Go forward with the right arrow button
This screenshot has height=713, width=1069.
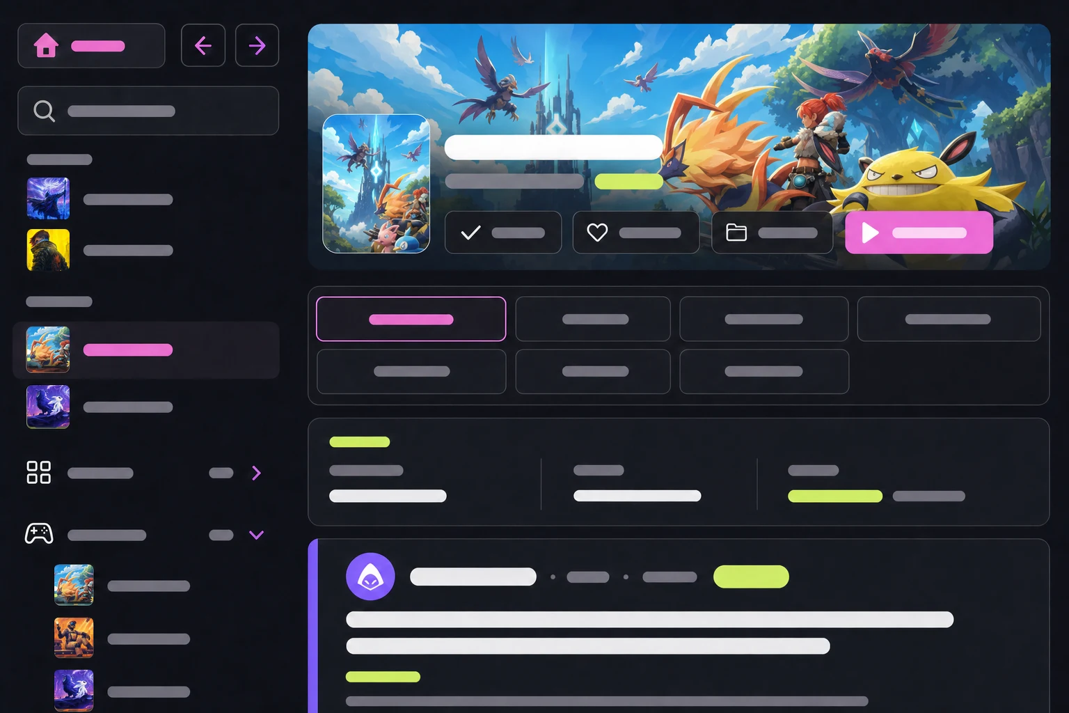coord(257,46)
